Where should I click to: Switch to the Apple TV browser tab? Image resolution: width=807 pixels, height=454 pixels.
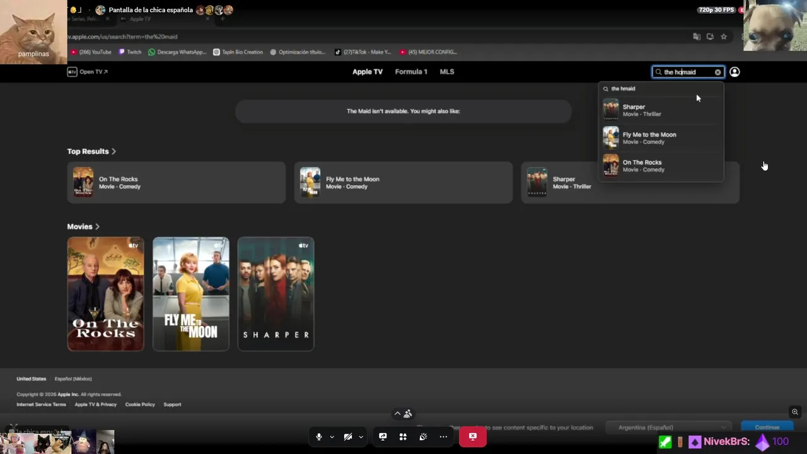tap(164, 19)
